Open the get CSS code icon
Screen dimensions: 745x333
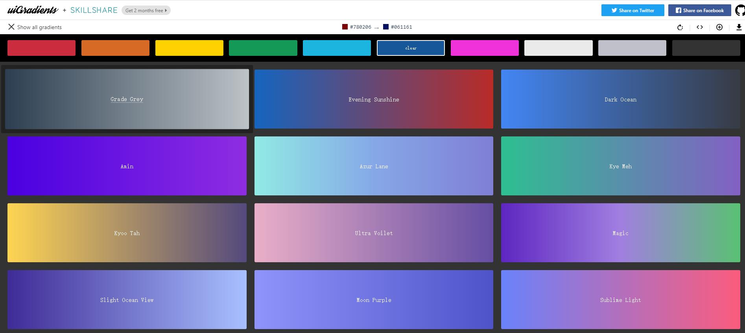pos(700,27)
